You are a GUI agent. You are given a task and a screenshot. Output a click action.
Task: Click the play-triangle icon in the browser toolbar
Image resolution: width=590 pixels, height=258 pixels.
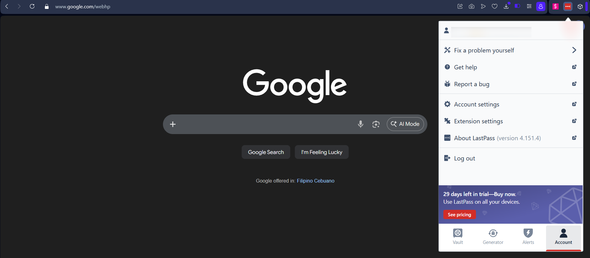[x=483, y=6]
